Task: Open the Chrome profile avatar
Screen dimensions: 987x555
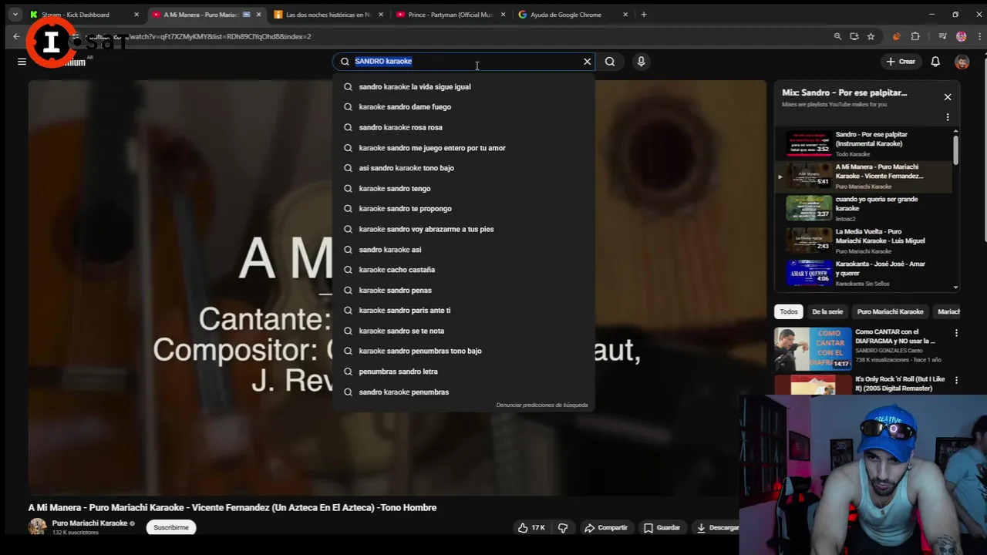Action: 961,36
